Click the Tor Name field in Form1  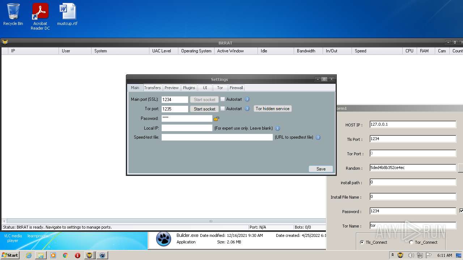coord(413,226)
